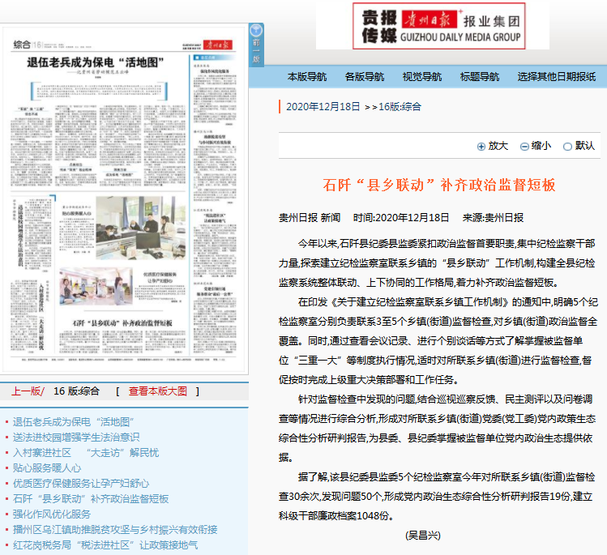Click the paragraph starting 今年以来,石阡县纪委县监委
Image resolution: width=607 pixels, height=555 pixels.
(x=437, y=263)
